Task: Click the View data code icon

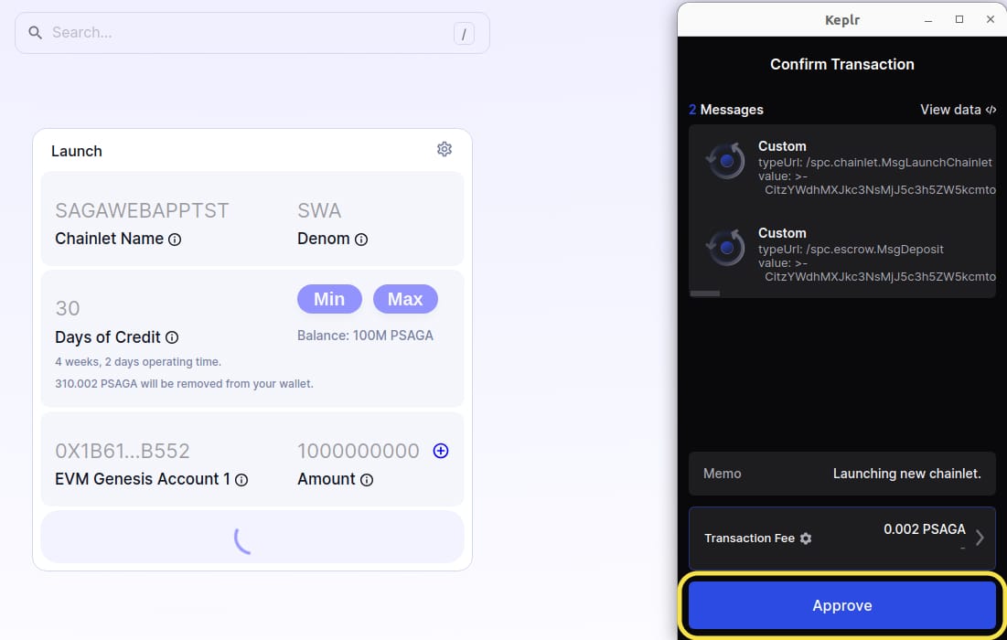Action: point(991,110)
